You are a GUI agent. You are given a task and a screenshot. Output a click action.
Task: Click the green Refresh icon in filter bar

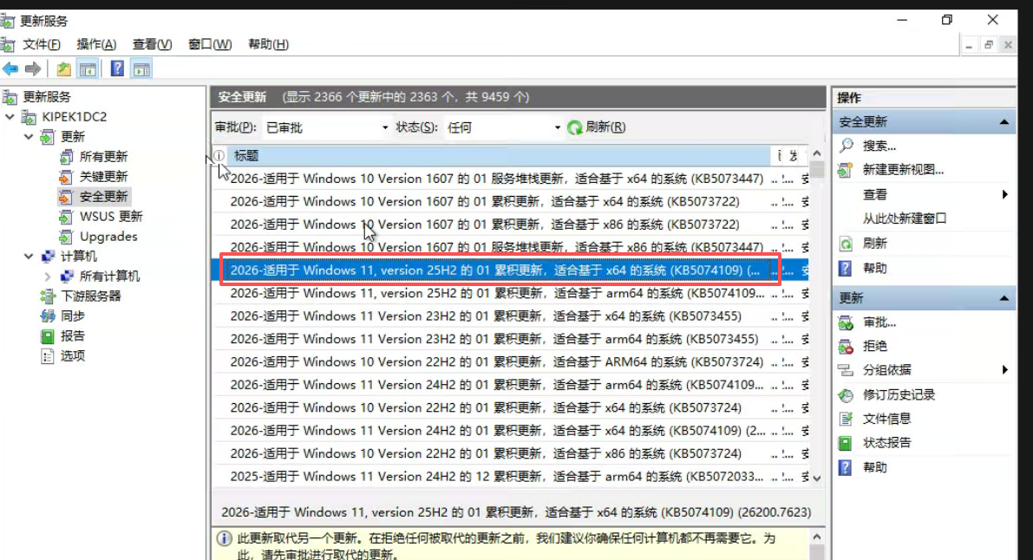tap(574, 127)
